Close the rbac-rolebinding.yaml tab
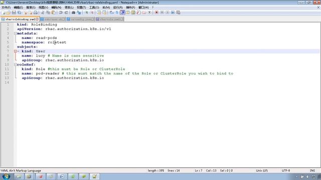This screenshot has width=321, height=180. [x=37, y=19]
